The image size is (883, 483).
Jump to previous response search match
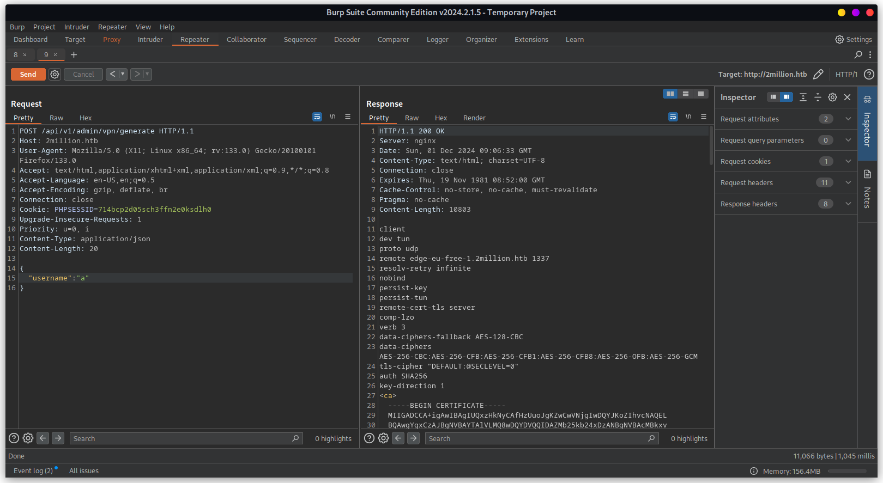(x=398, y=438)
